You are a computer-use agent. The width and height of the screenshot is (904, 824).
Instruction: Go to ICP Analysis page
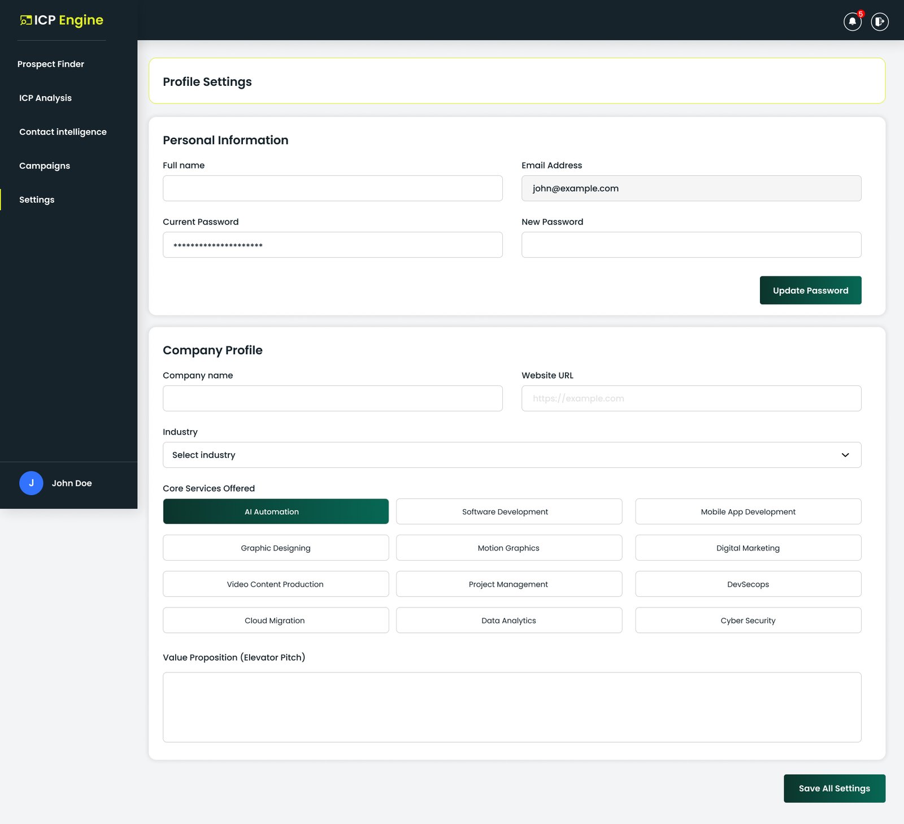point(45,98)
